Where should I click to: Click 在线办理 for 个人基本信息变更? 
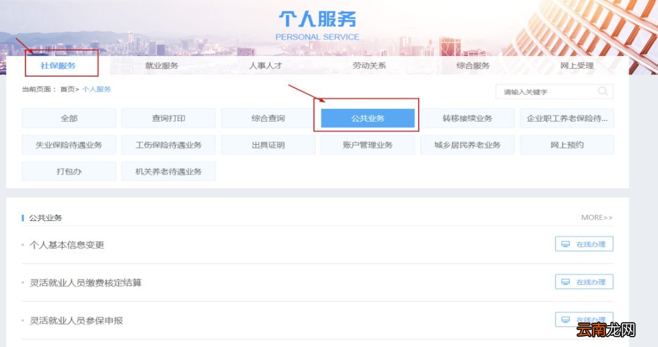tap(584, 244)
